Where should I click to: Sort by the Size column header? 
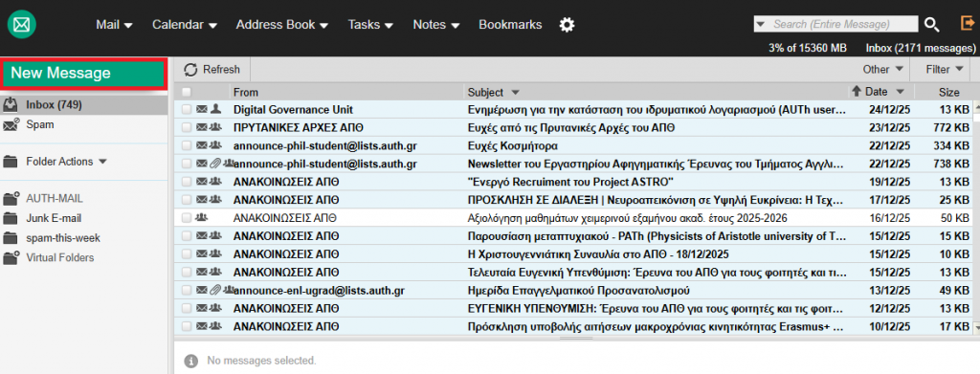pyautogui.click(x=948, y=92)
